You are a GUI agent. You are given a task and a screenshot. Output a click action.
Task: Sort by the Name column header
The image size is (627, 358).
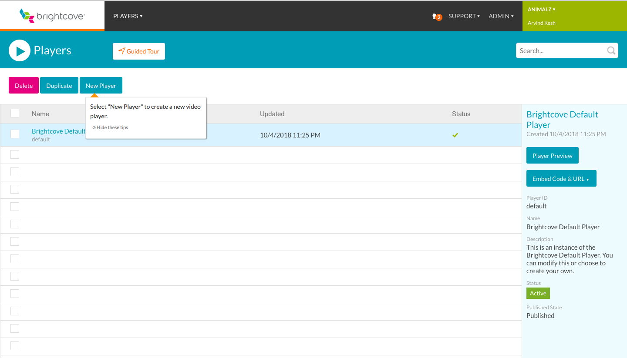click(x=40, y=114)
